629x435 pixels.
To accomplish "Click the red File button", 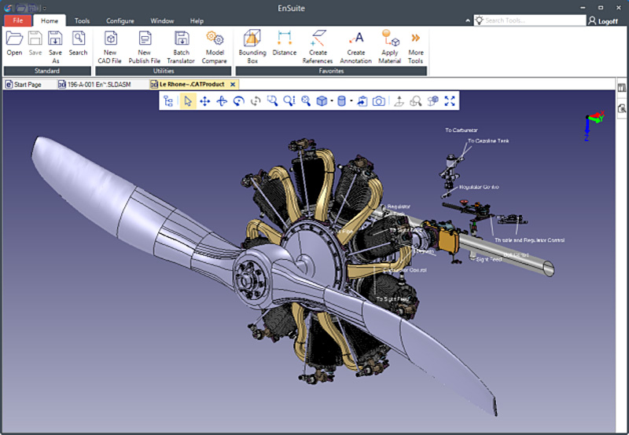I will (x=17, y=21).
